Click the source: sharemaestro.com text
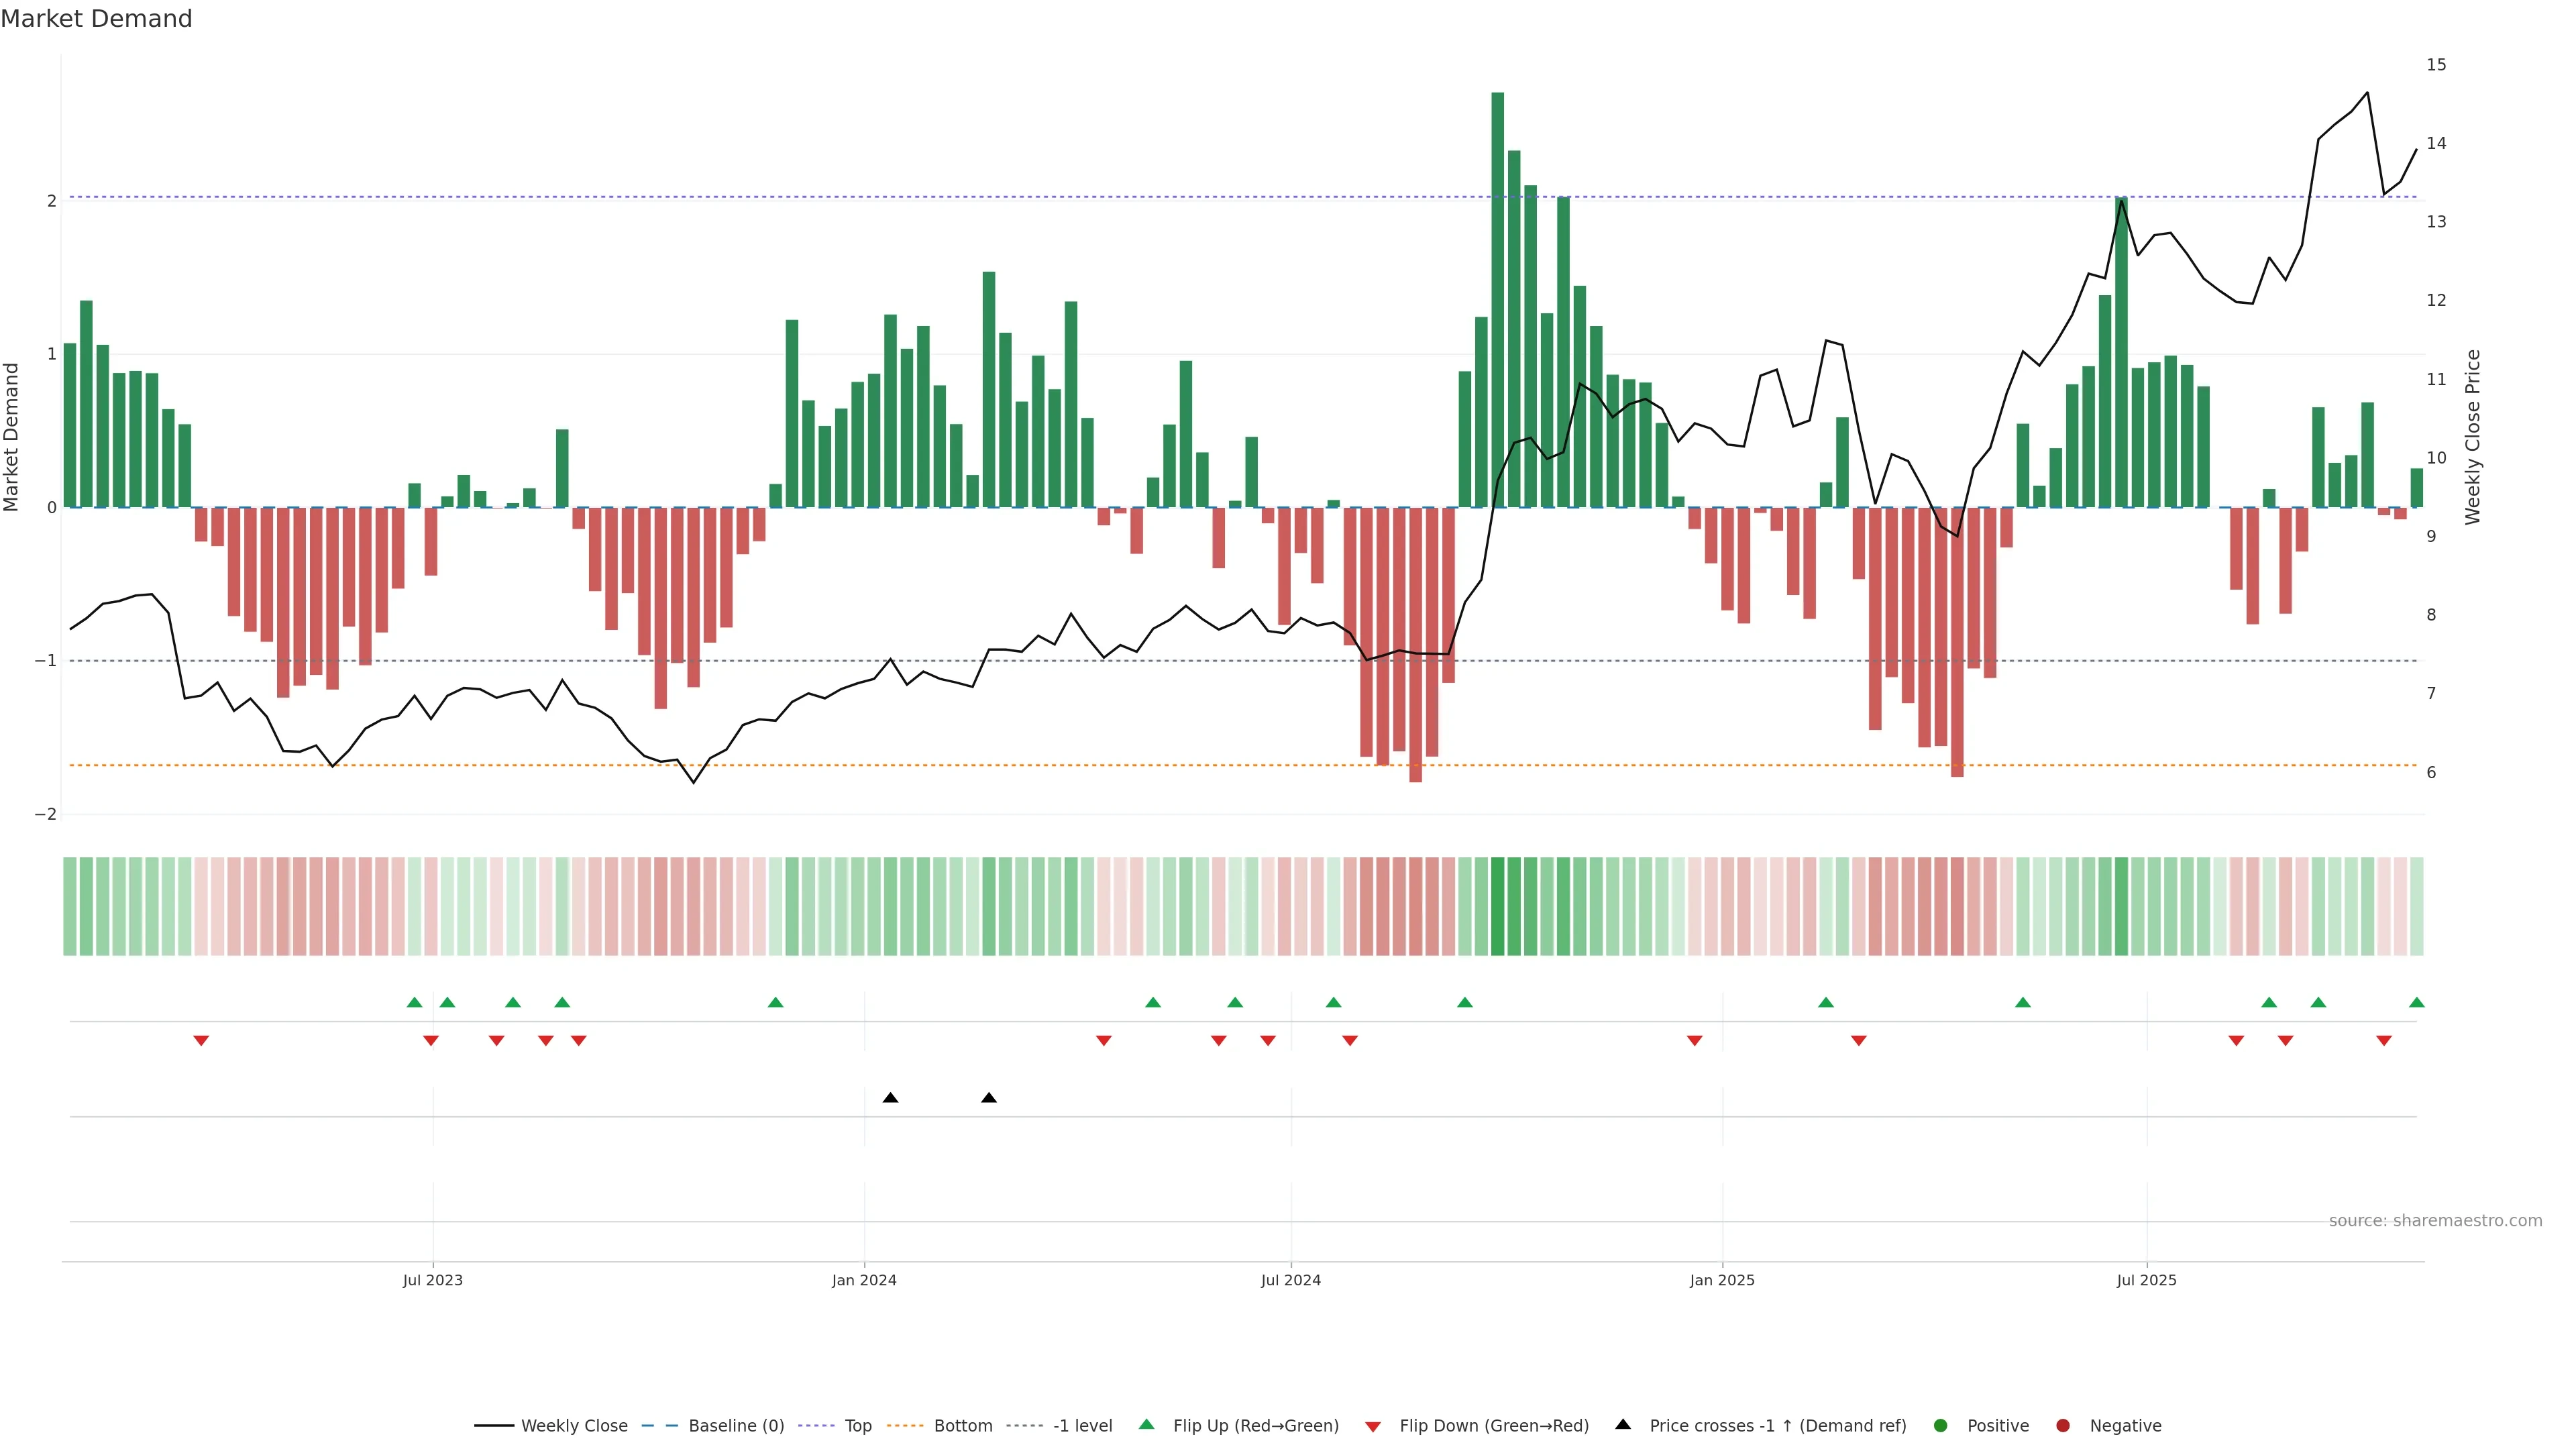 pyautogui.click(x=2435, y=1221)
